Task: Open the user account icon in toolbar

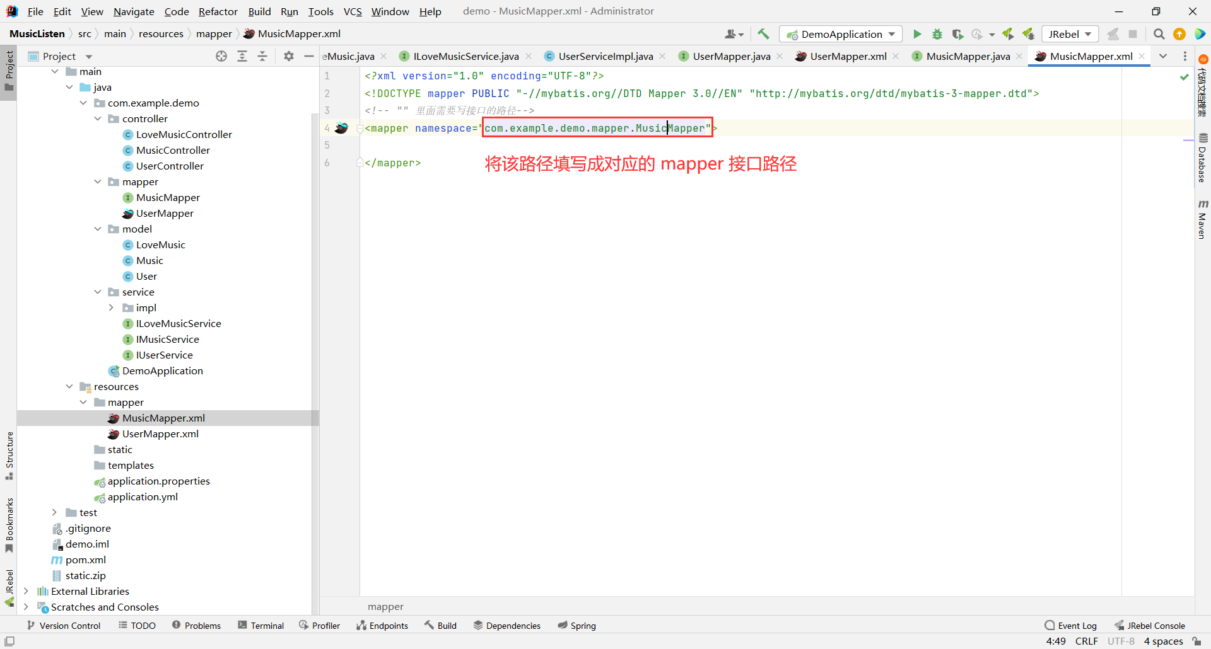Action: click(734, 34)
